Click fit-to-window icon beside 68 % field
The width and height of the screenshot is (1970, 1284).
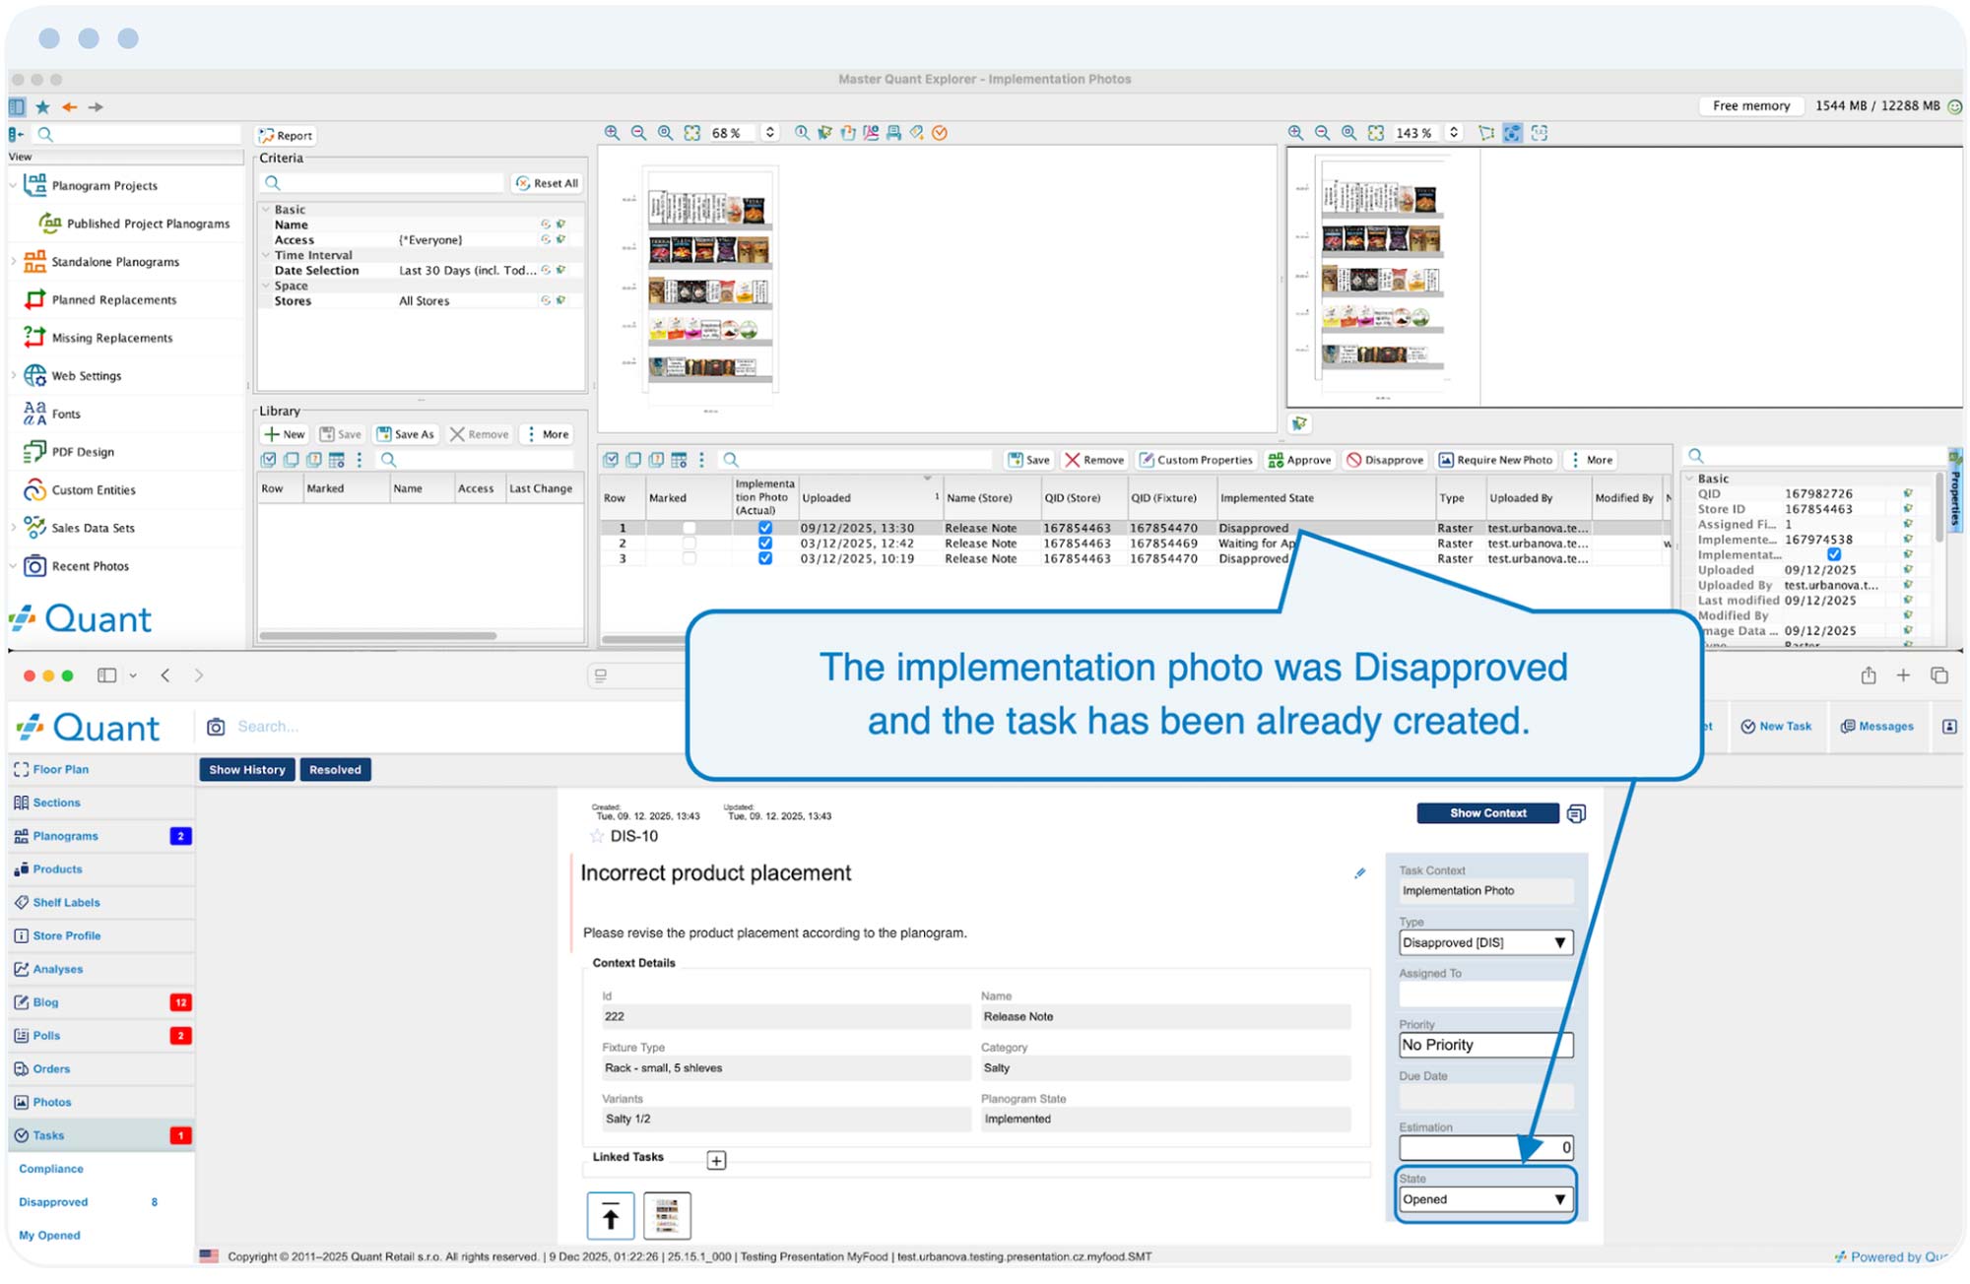tap(692, 133)
